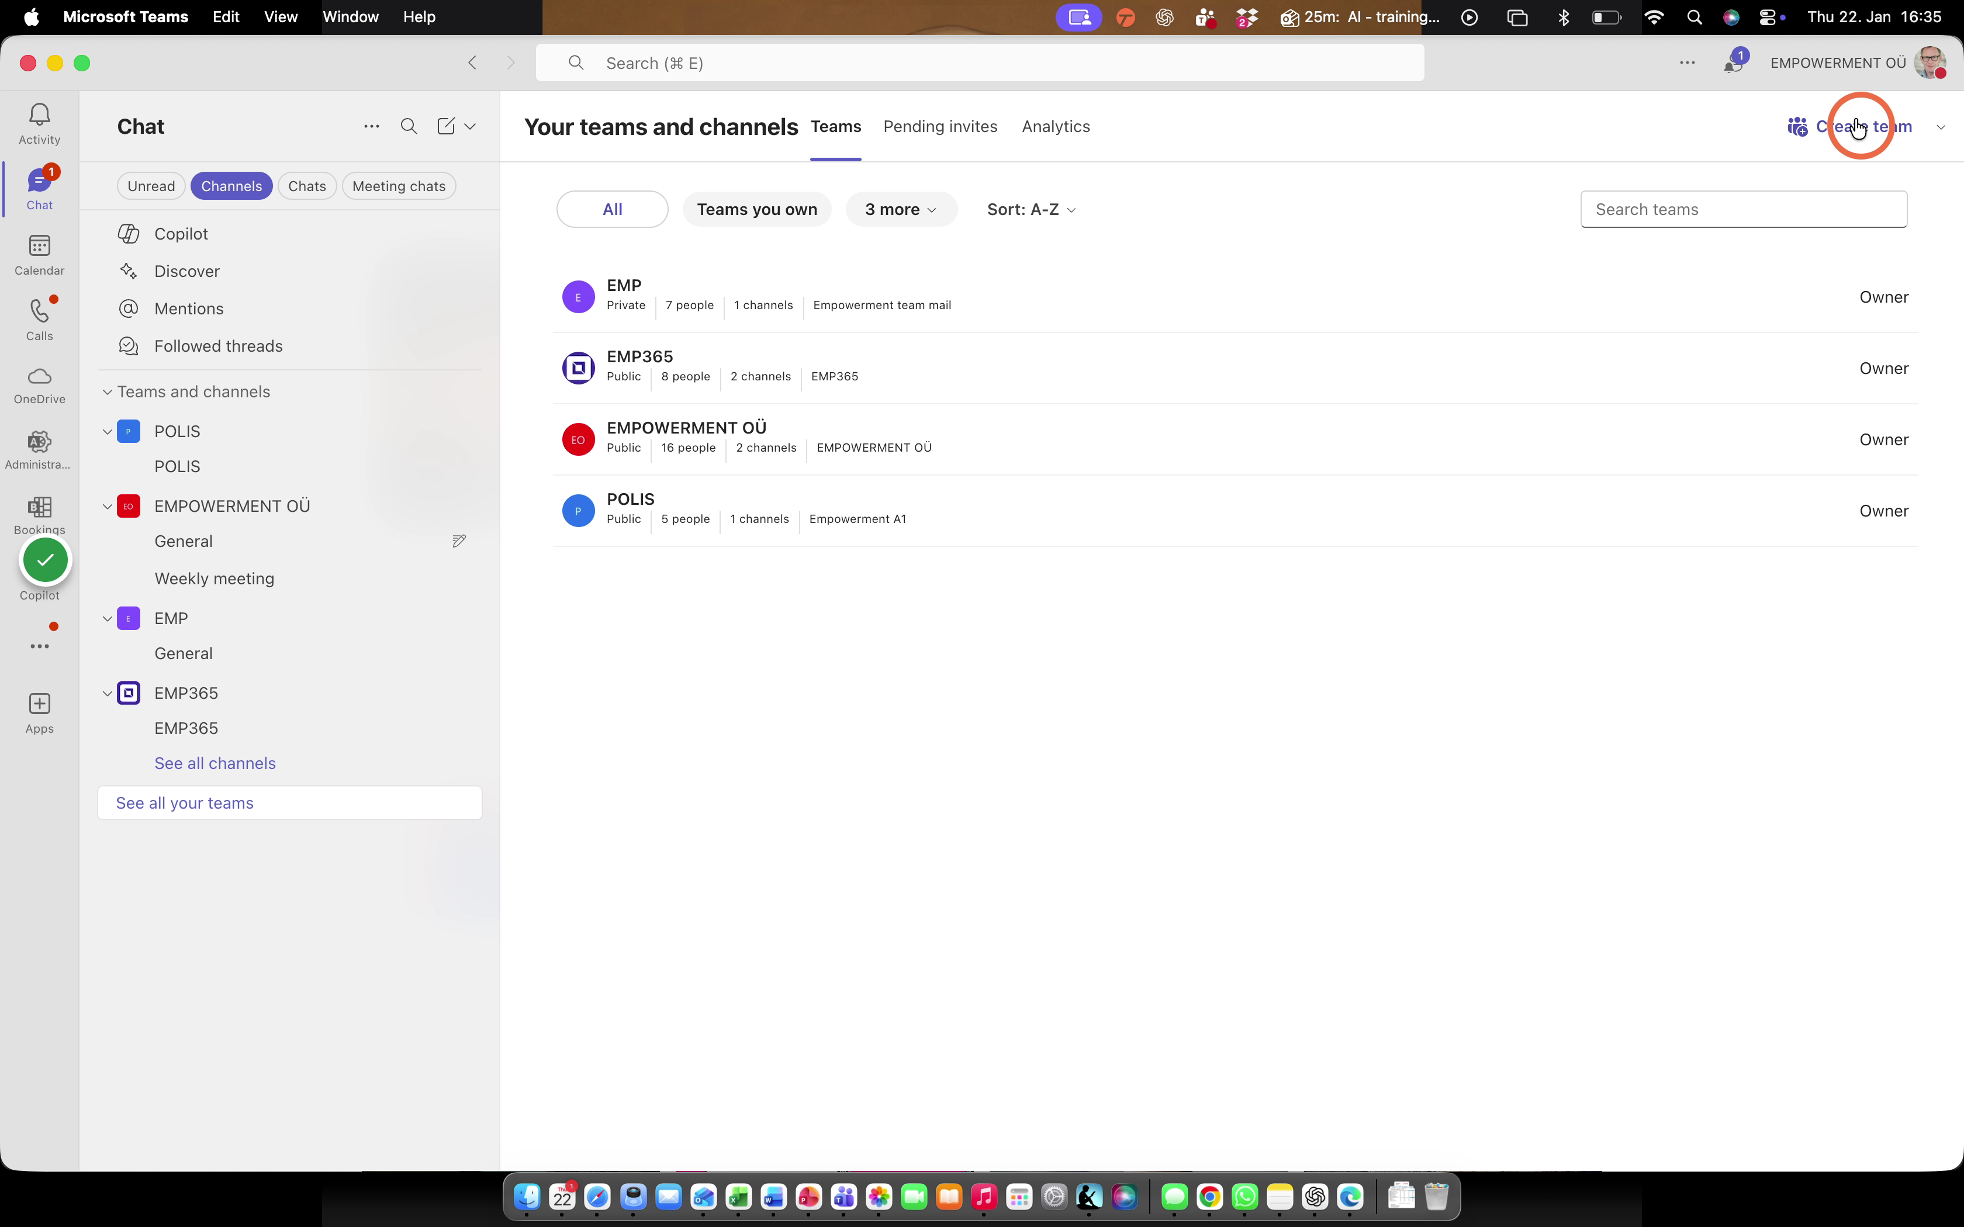The width and height of the screenshot is (1964, 1227).
Task: Open OneDrive from the sidebar
Action: (39, 386)
